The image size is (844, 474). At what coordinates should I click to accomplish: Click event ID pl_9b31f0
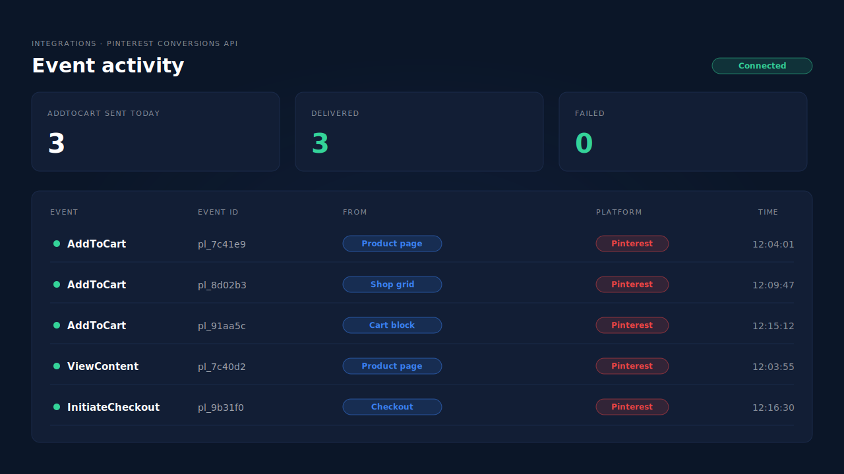click(221, 408)
